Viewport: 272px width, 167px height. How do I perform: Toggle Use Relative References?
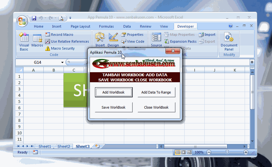click(x=67, y=41)
